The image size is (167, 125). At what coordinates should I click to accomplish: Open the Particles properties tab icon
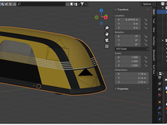(x=160, y=114)
